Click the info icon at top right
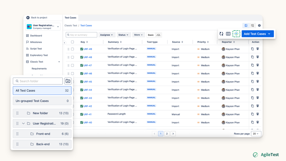 259,25
